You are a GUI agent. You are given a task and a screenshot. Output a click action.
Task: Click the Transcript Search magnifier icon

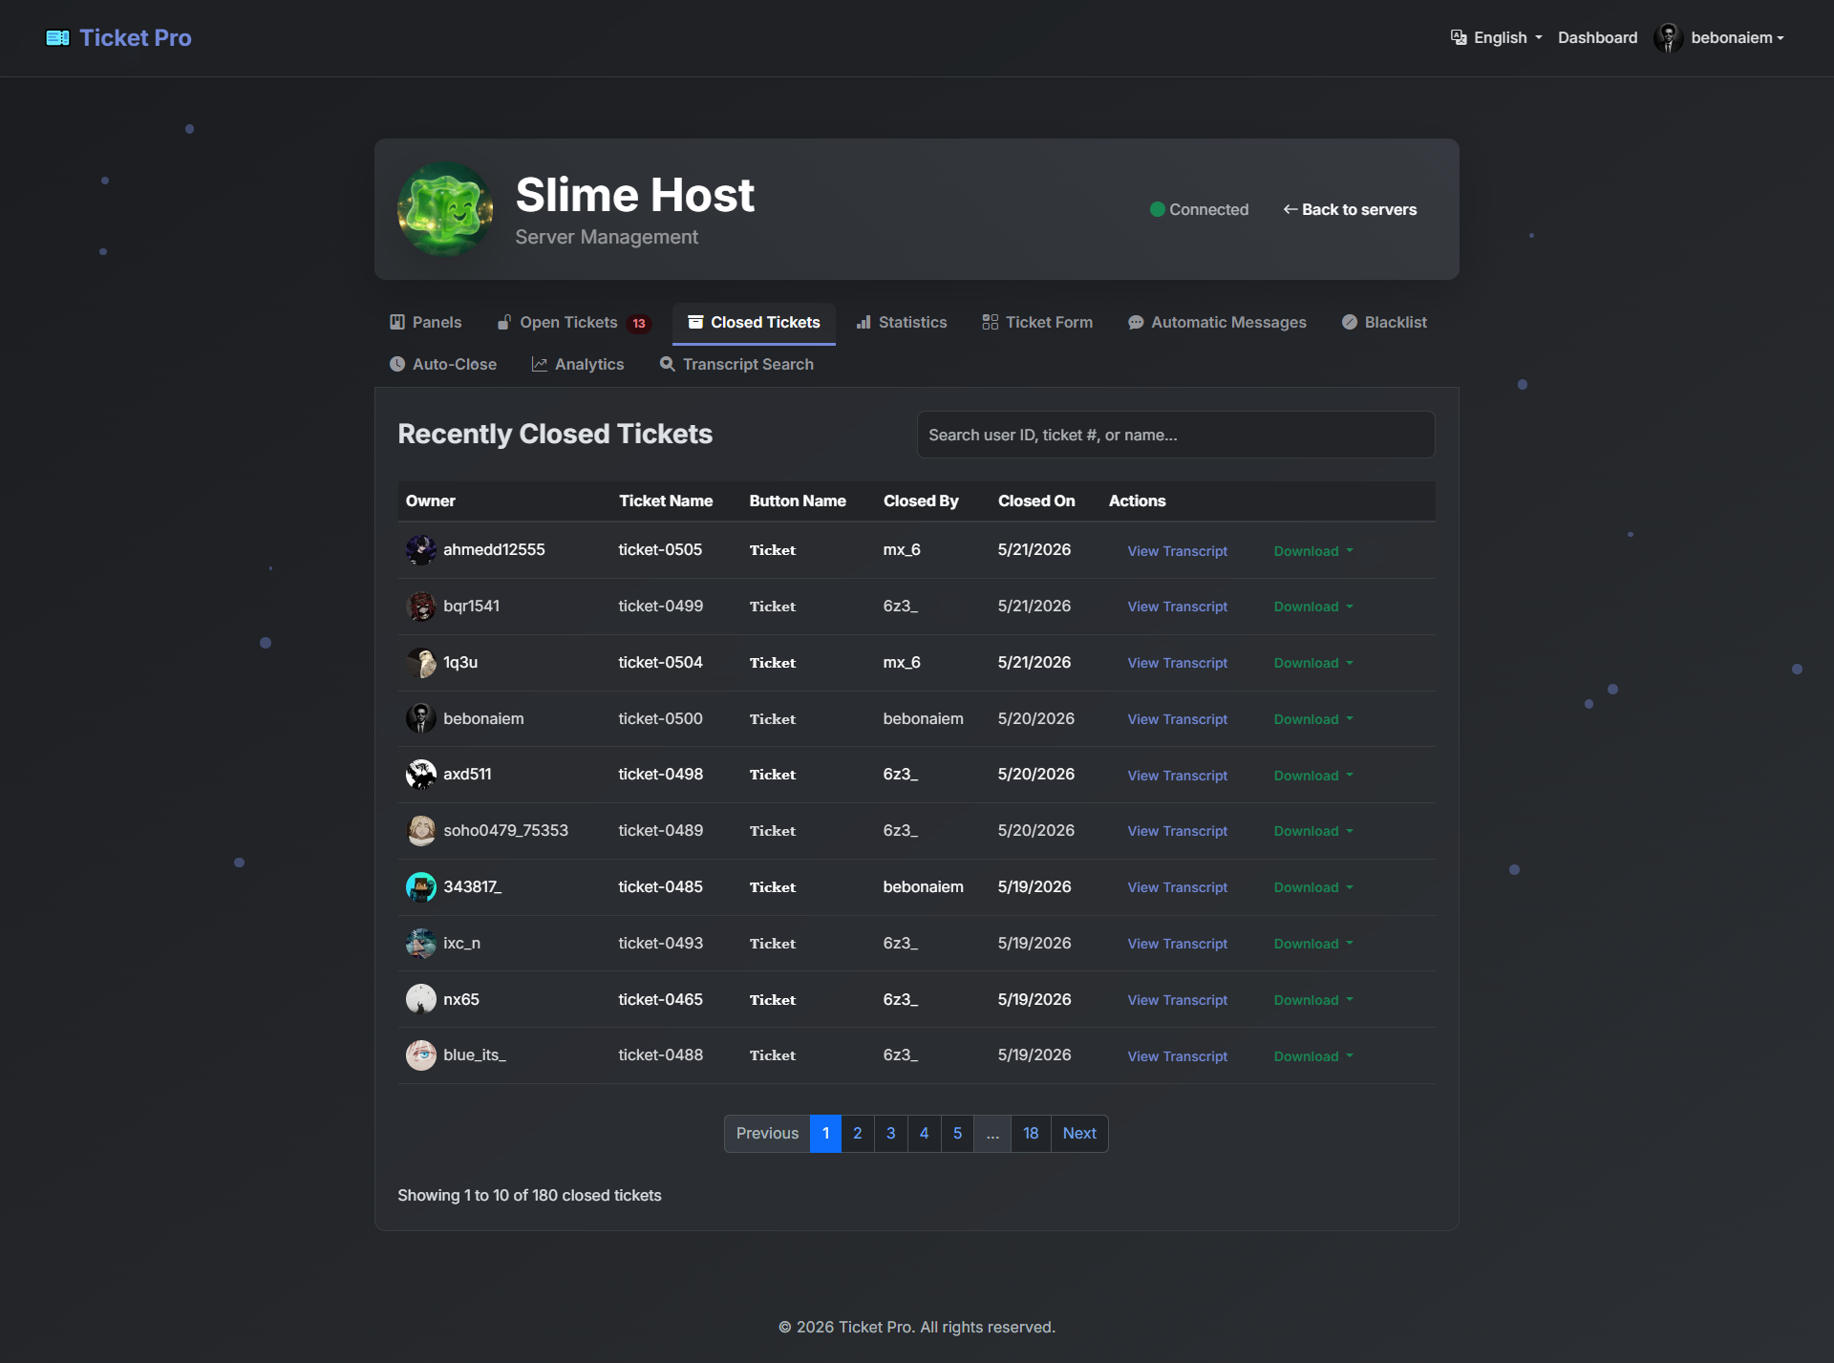pos(668,364)
